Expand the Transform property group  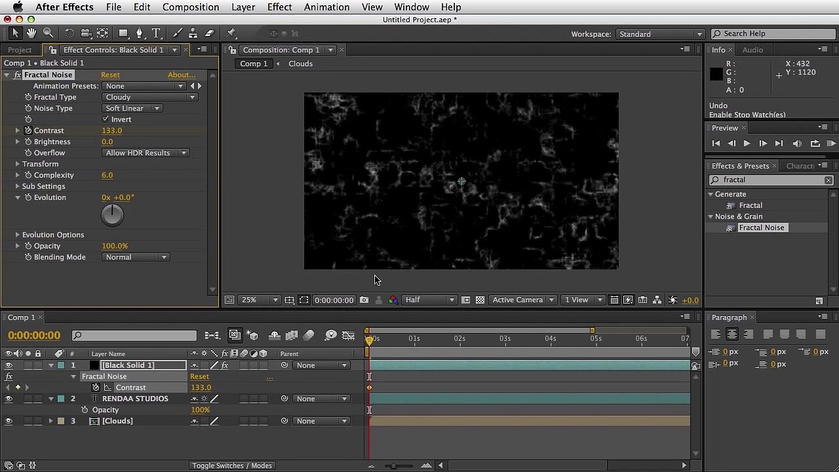[18, 164]
